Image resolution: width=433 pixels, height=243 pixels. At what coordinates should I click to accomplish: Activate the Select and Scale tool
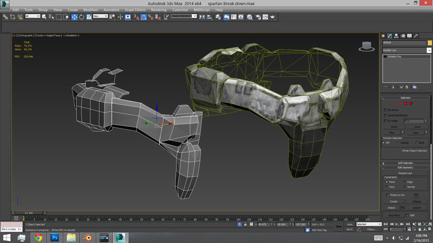[89, 17]
